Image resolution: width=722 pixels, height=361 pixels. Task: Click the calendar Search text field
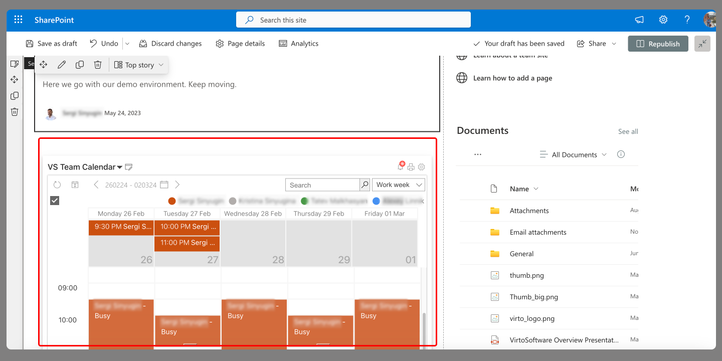click(323, 185)
